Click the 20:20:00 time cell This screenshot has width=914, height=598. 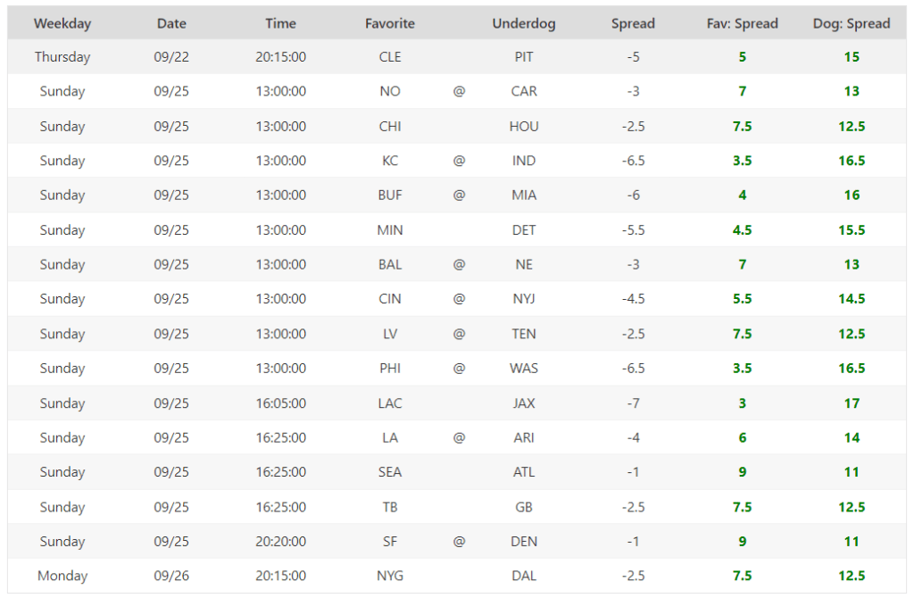coord(280,541)
